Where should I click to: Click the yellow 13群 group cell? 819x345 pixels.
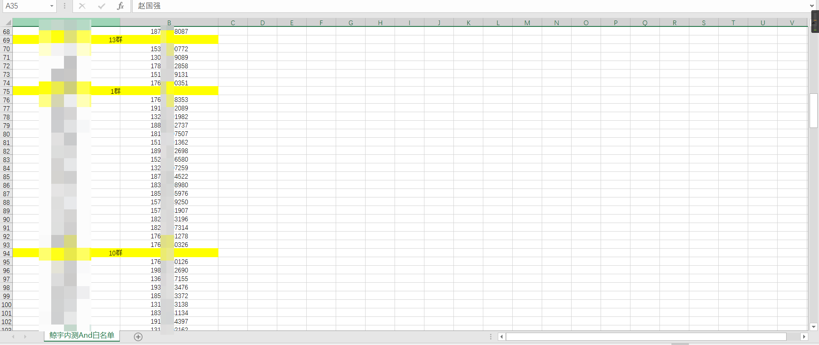(x=115, y=40)
